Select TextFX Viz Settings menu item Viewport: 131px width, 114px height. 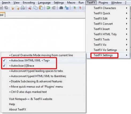108,50
